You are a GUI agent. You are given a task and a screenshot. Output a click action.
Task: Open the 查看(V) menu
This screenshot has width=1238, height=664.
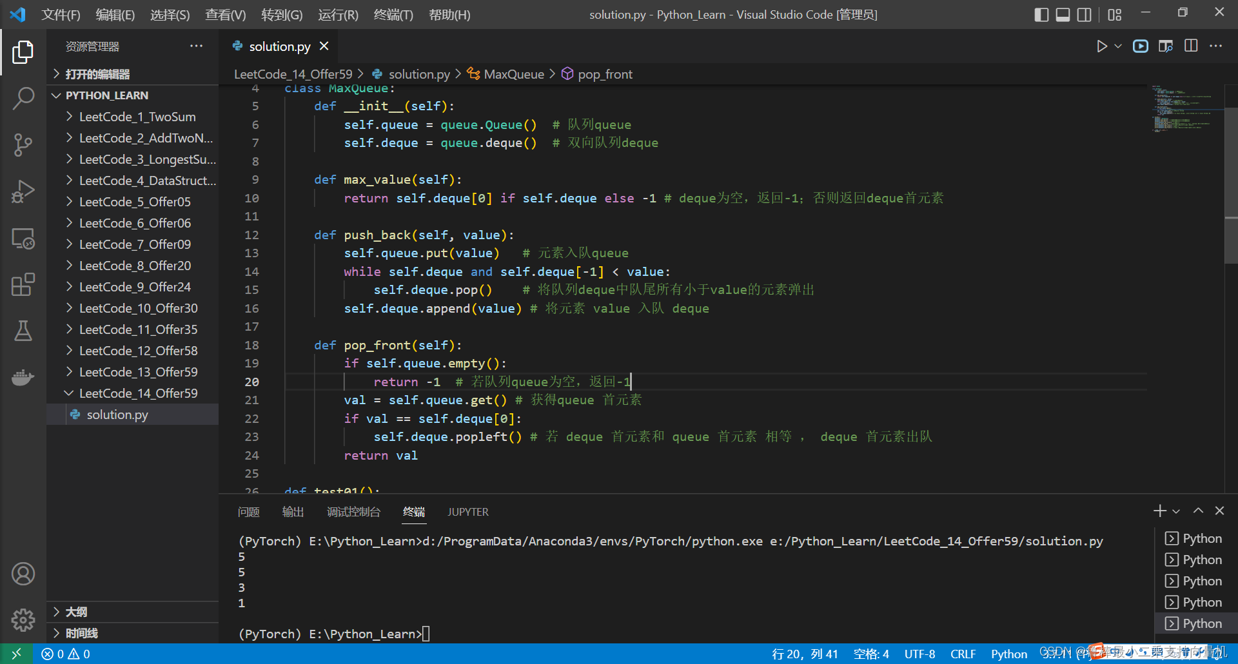pos(225,14)
